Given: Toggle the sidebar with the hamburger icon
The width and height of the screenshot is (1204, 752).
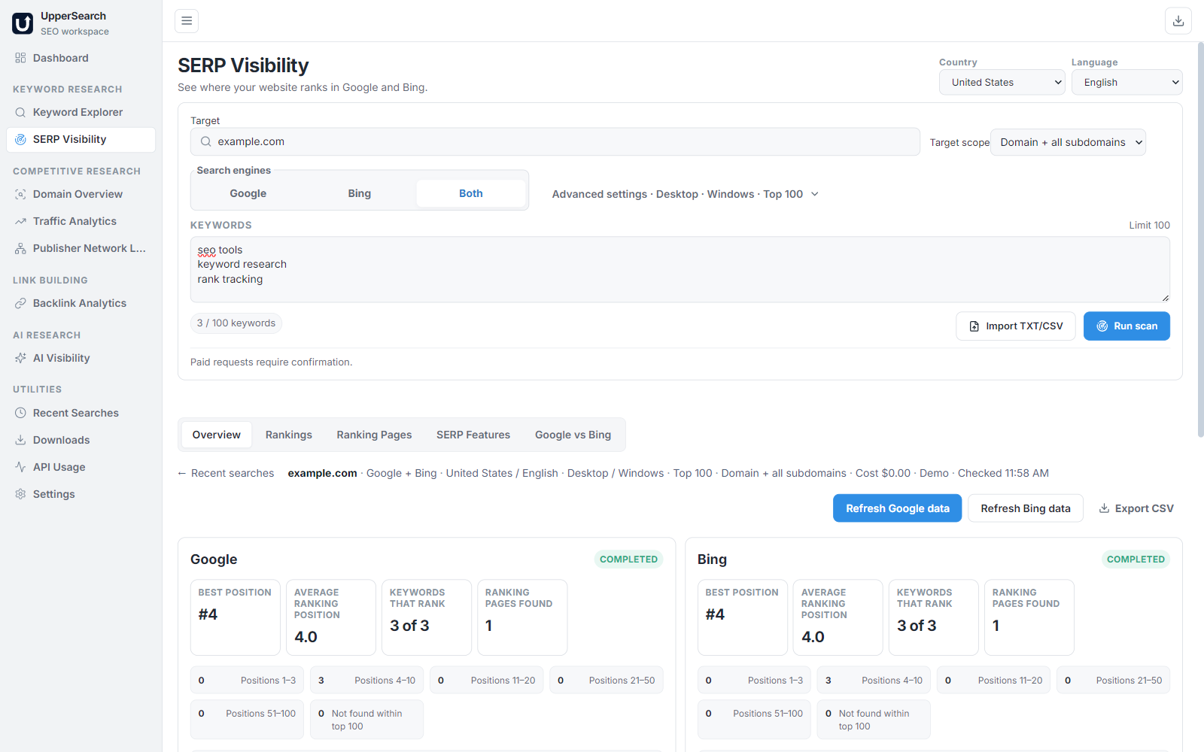Looking at the screenshot, I should 187,21.
